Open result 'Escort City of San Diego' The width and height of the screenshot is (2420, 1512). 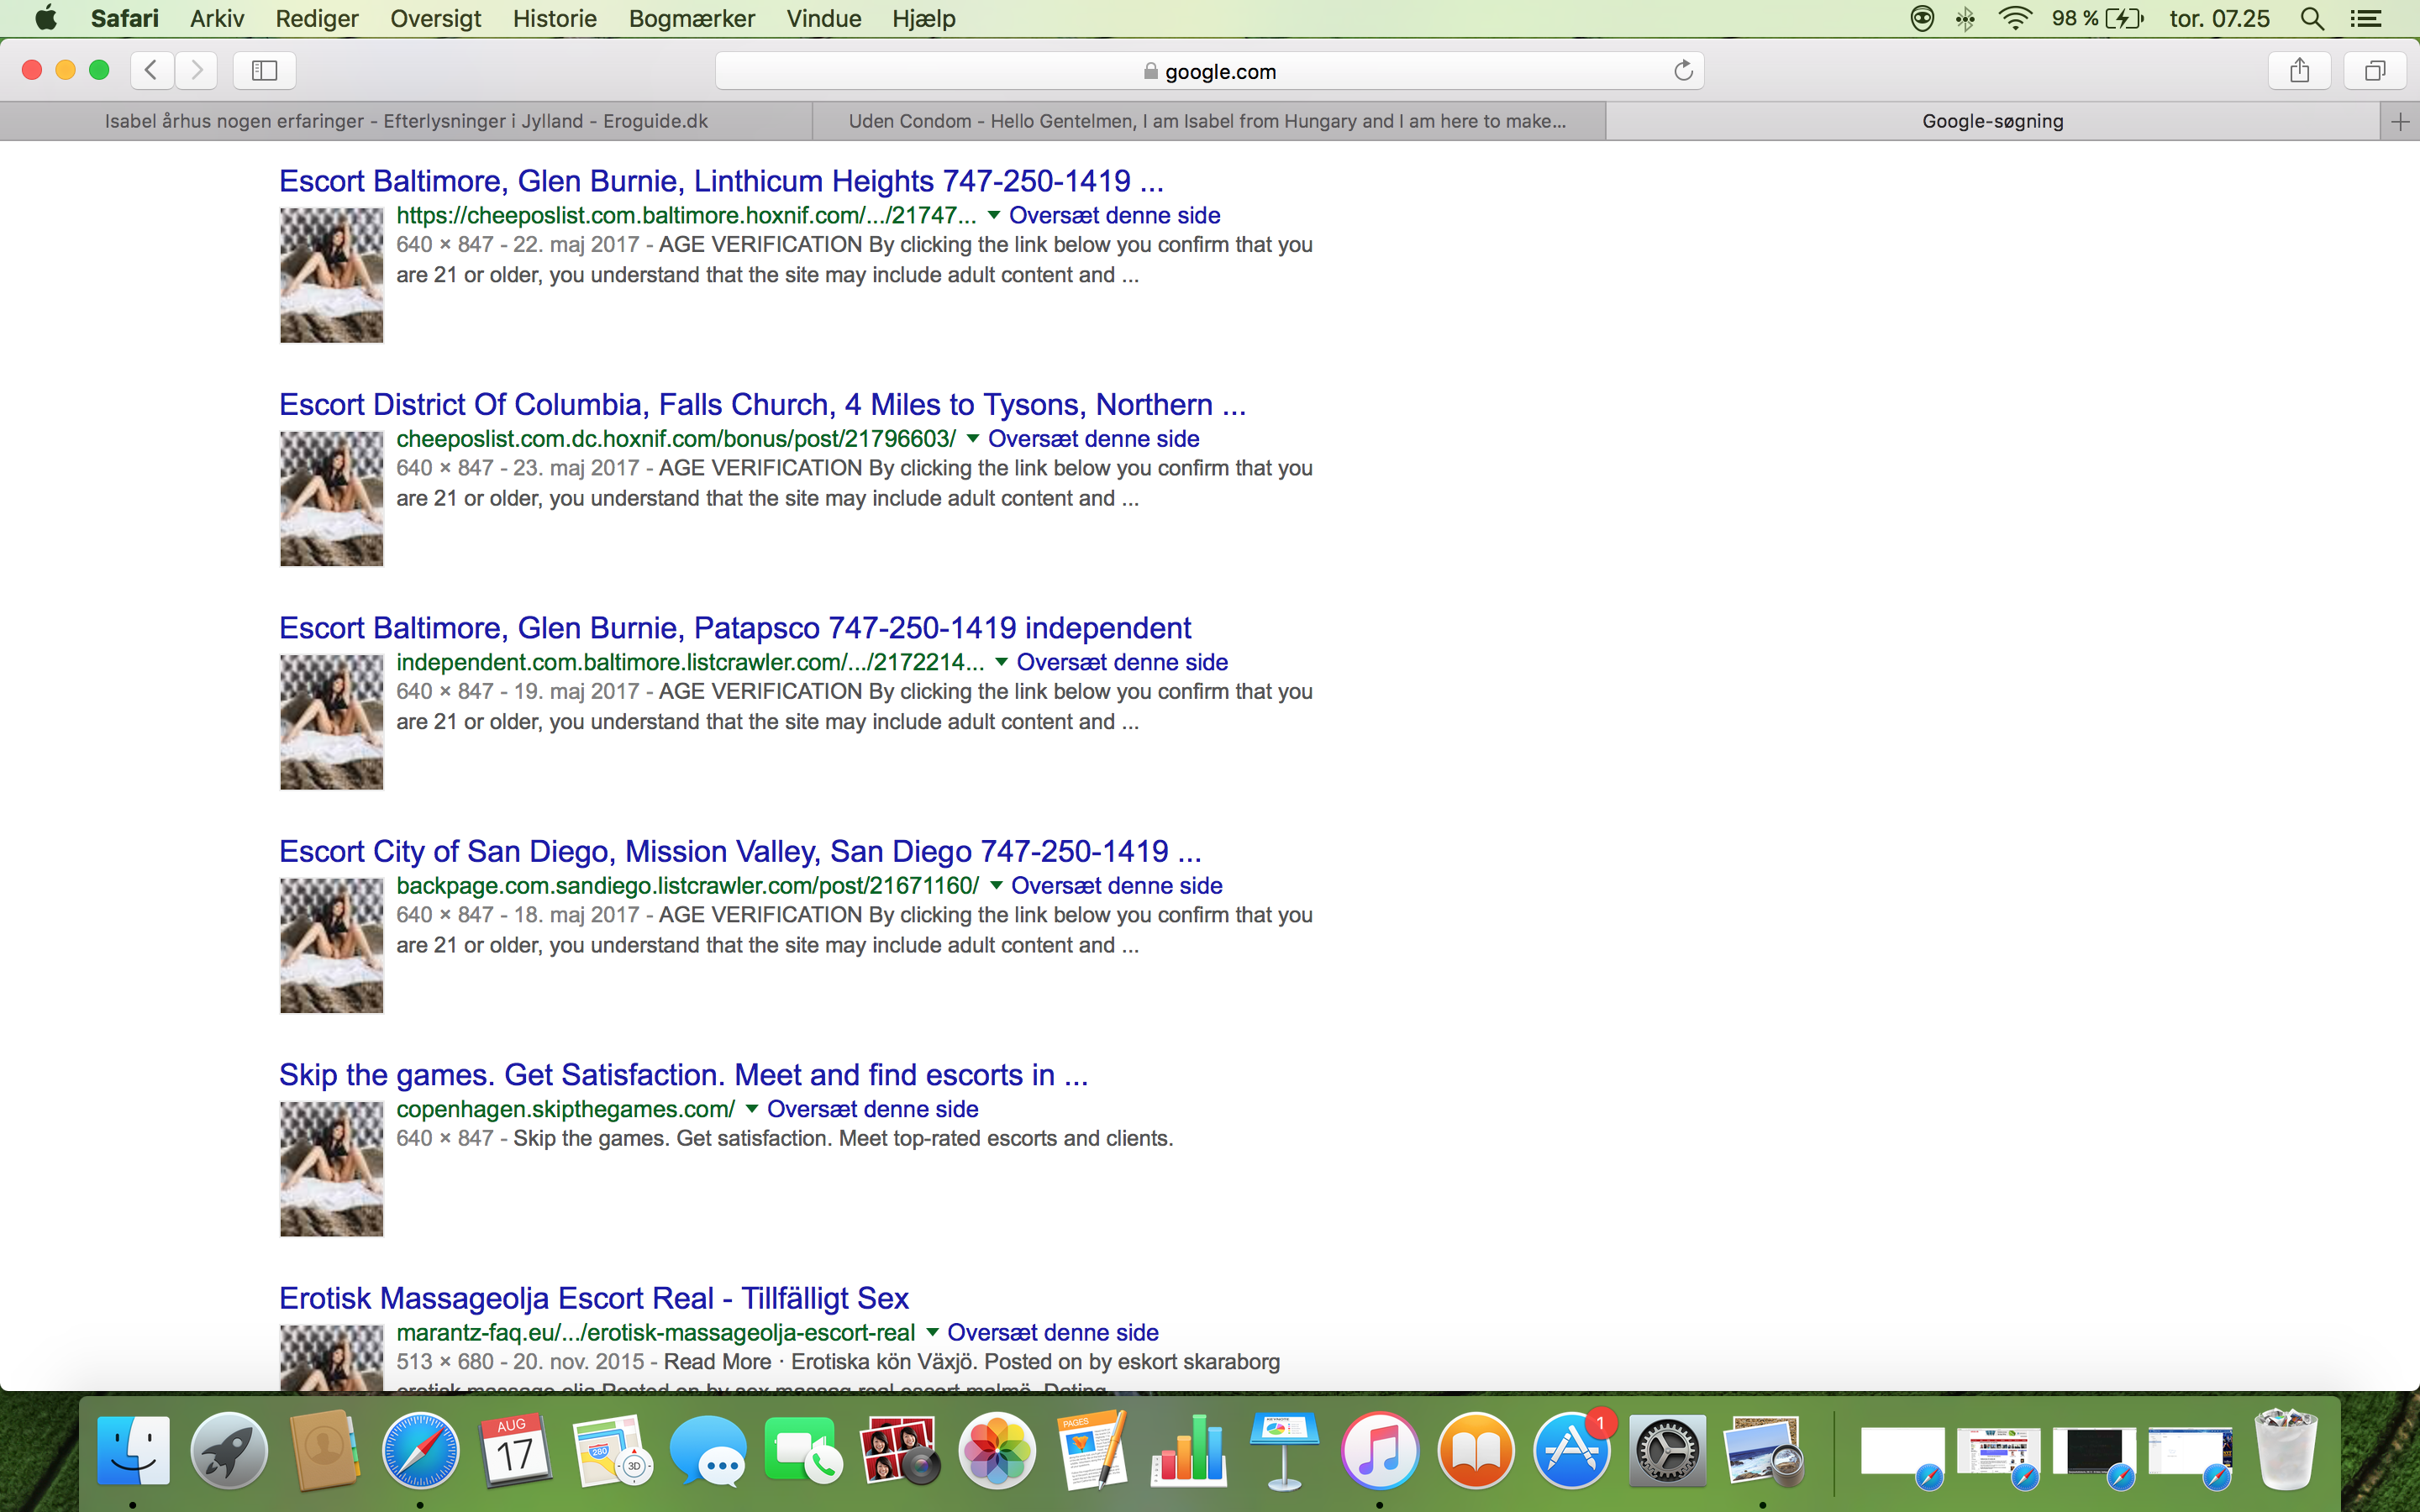tap(740, 851)
